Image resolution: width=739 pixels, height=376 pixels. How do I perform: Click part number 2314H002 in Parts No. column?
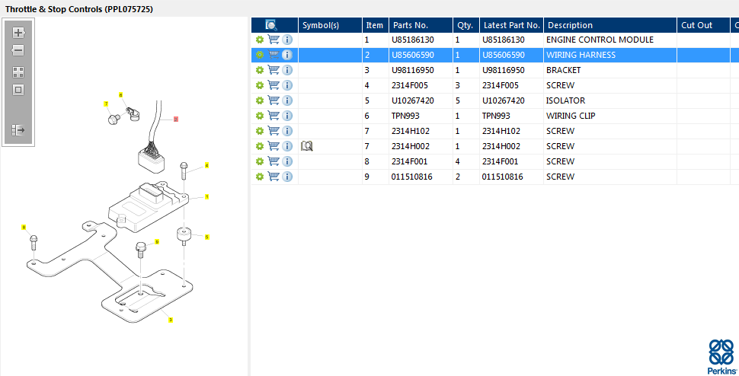(410, 146)
